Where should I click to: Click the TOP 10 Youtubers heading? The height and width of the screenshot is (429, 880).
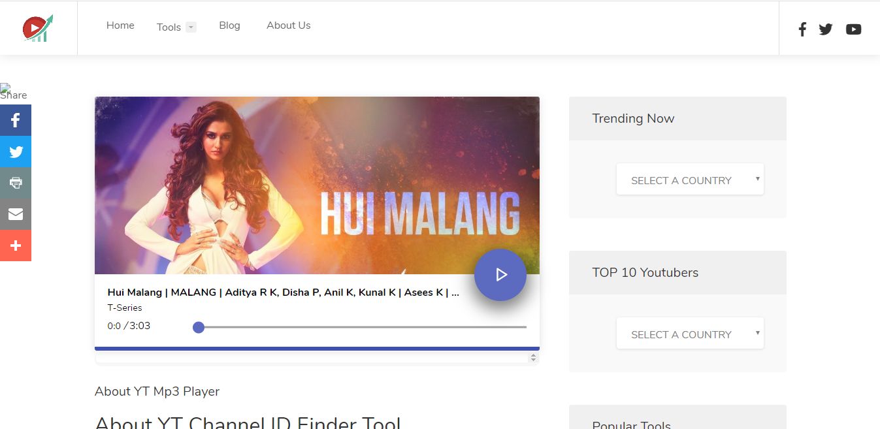pos(645,272)
